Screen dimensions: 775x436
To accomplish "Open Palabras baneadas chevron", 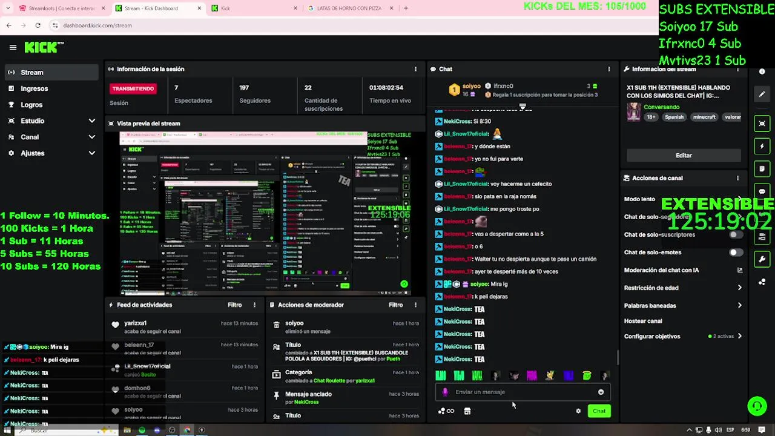I will (739, 306).
